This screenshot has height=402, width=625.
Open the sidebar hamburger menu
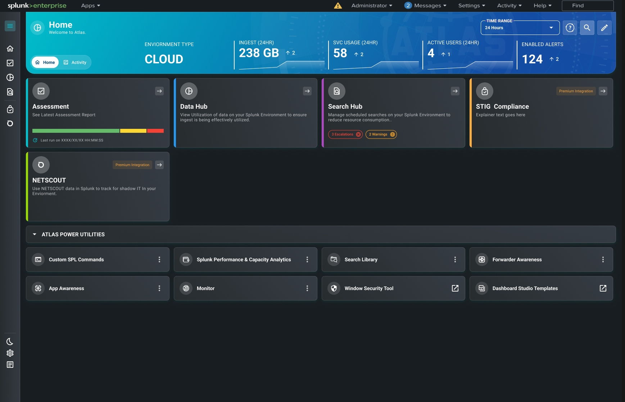pos(10,26)
